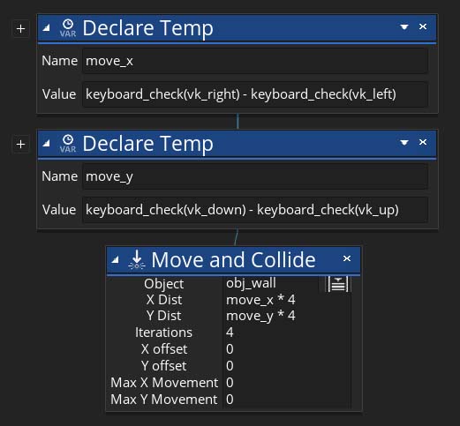
Task: Edit the Name field containing move_x
Action: coord(255,61)
